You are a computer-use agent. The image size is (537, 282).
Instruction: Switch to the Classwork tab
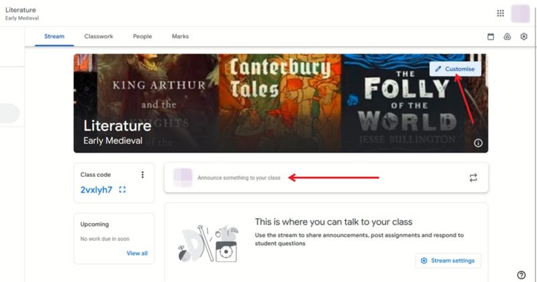(x=99, y=36)
